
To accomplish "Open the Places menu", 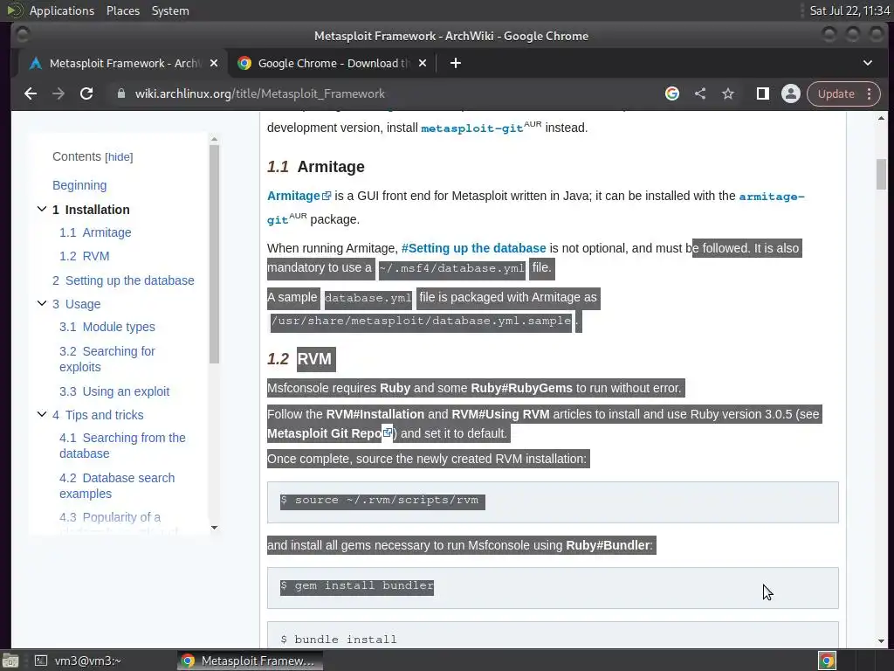I will (x=122, y=10).
